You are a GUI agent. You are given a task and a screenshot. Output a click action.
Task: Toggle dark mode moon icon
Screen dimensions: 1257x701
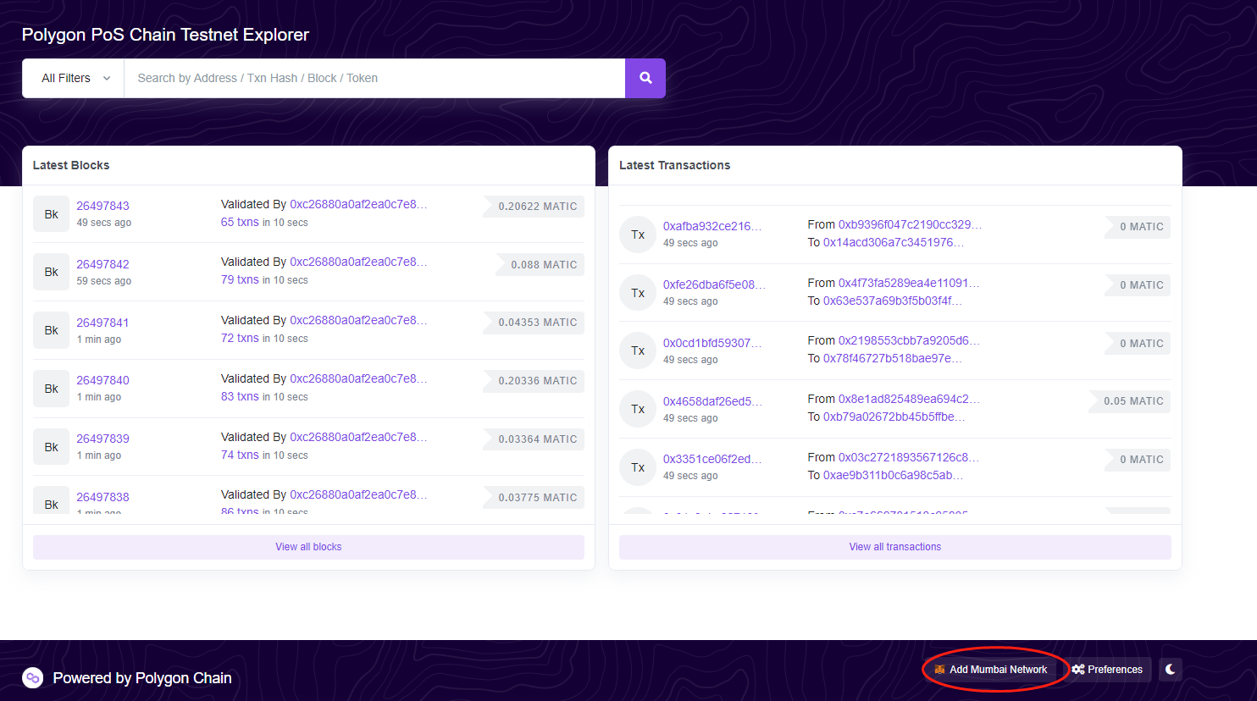tap(1170, 669)
